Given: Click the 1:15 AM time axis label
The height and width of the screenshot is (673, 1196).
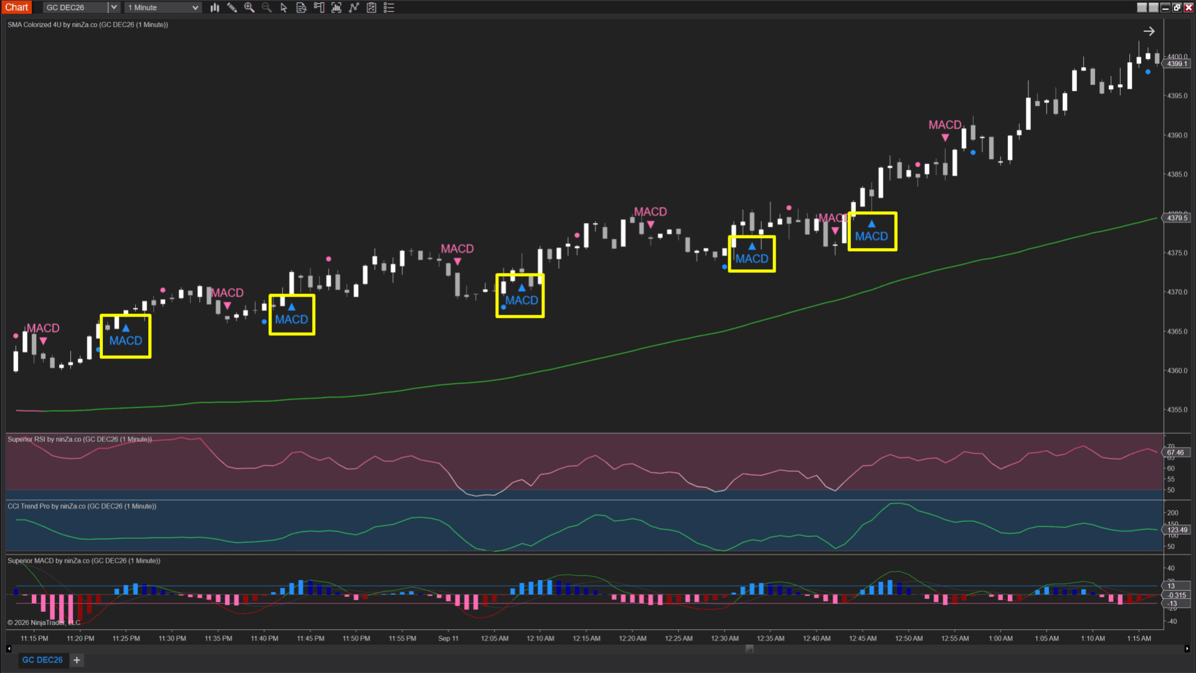Looking at the screenshot, I should coord(1139,638).
